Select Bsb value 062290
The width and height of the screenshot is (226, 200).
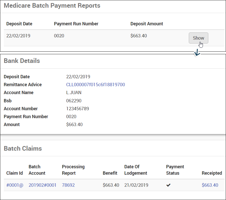(x=74, y=101)
